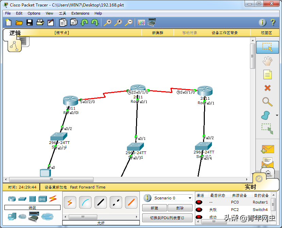The width and height of the screenshot is (282, 228).
Task: Create a new file using New icon
Action: pyautogui.click(x=9, y=22)
